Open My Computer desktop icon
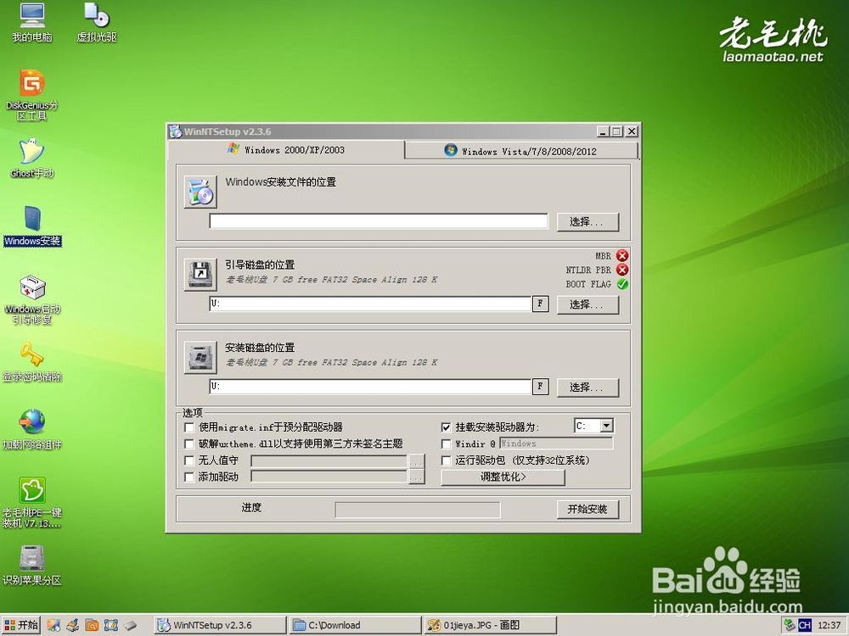This screenshot has width=849, height=636. (32, 23)
